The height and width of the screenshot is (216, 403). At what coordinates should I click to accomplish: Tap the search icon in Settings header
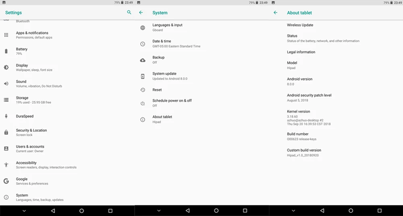coord(129,13)
